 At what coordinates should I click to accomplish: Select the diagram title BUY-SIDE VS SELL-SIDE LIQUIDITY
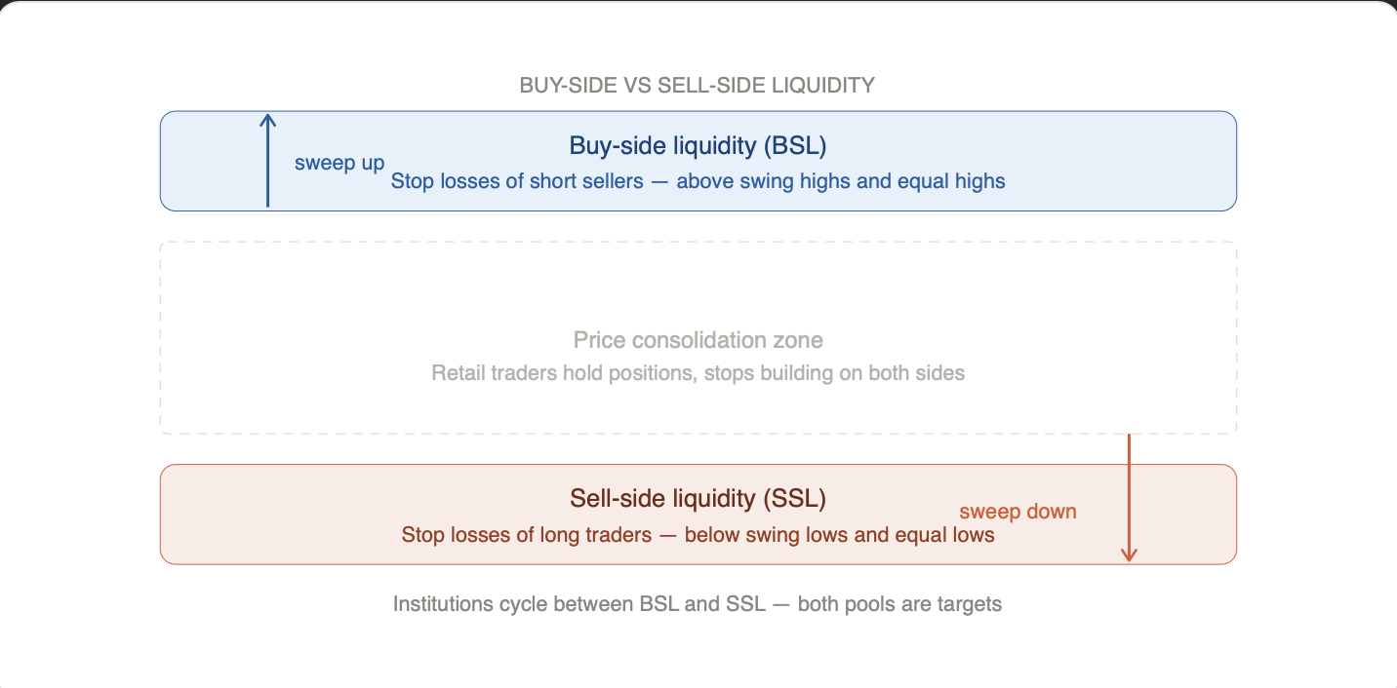[698, 85]
